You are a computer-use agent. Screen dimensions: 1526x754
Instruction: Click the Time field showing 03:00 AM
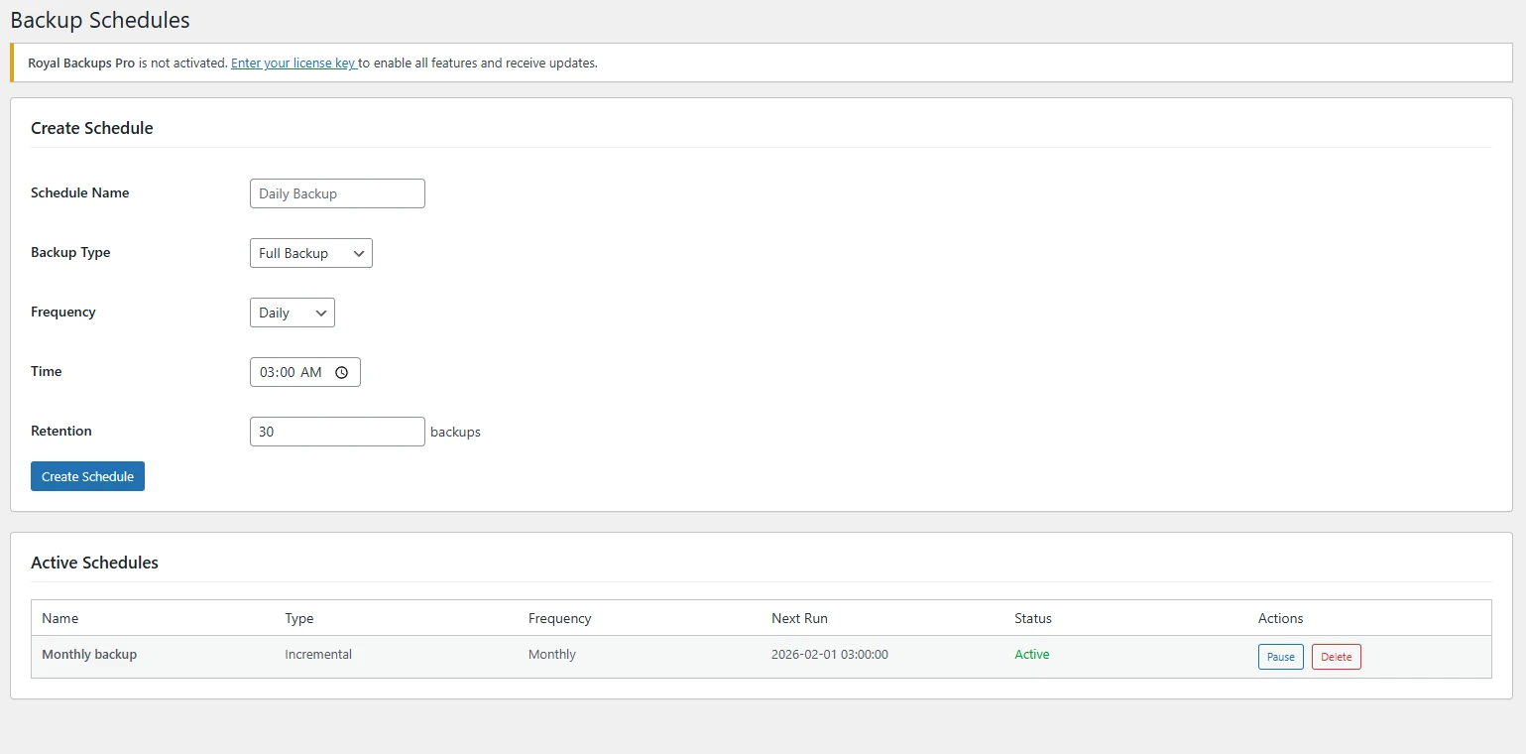point(293,372)
